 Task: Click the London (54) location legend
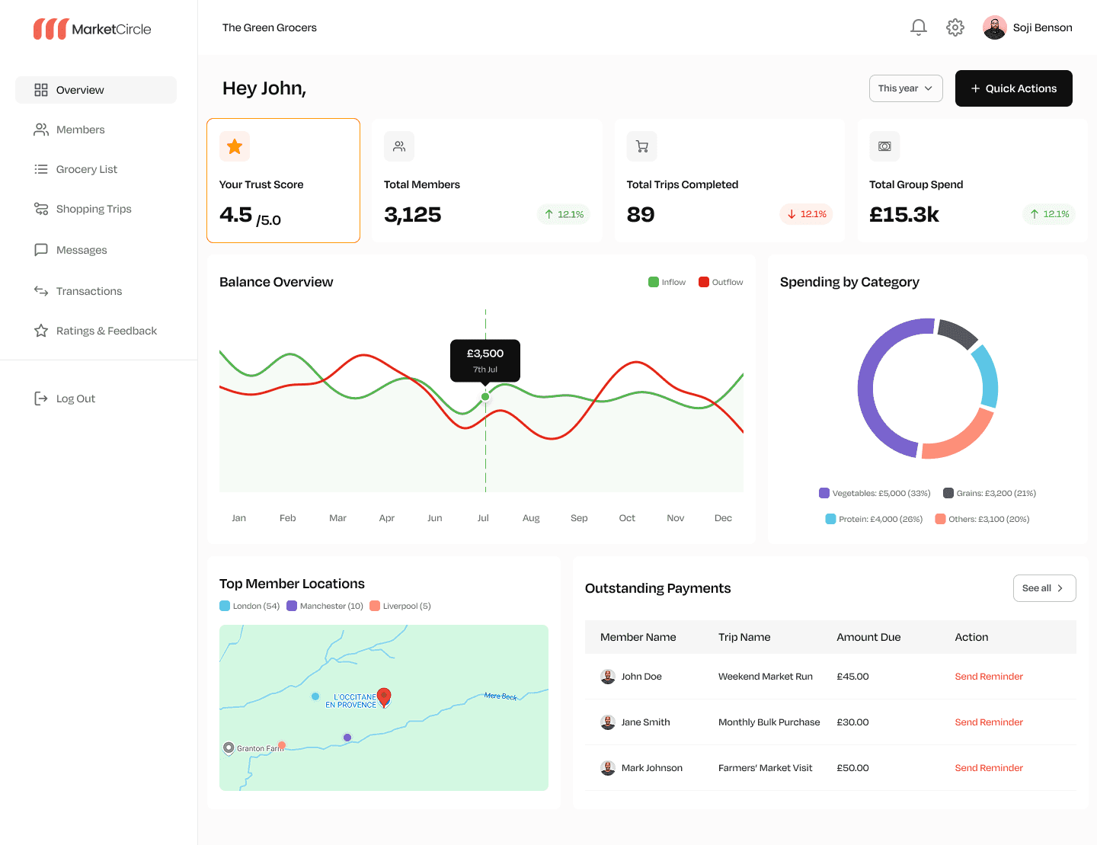pyautogui.click(x=250, y=606)
